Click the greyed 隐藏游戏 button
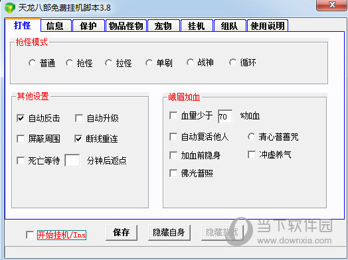This screenshot has height=260, width=348. (222, 233)
